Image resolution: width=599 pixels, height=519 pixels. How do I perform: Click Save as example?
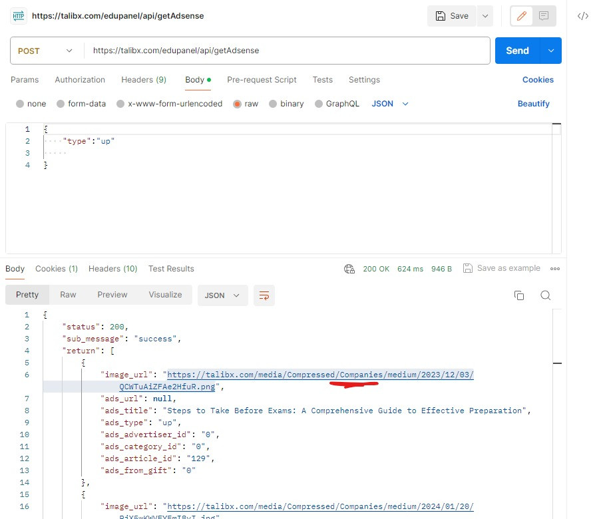pos(502,268)
